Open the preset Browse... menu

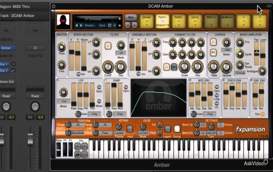(x=90, y=25)
